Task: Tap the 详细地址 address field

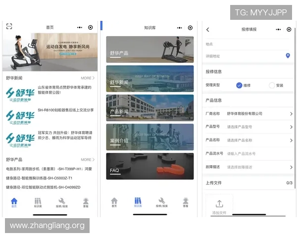Action: 247,56
